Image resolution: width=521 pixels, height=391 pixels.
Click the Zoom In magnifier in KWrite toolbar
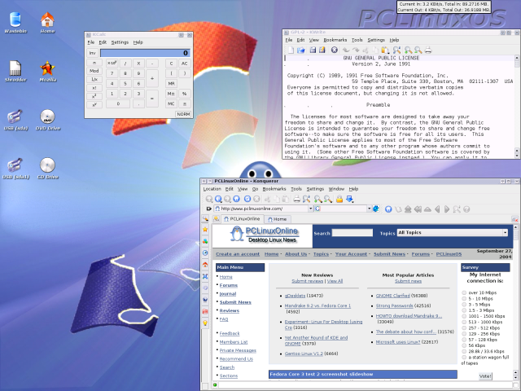(x=408, y=50)
